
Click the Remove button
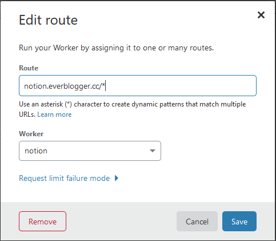42,222
